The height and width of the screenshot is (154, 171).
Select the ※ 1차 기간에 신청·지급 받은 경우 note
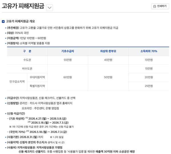tap(41, 127)
